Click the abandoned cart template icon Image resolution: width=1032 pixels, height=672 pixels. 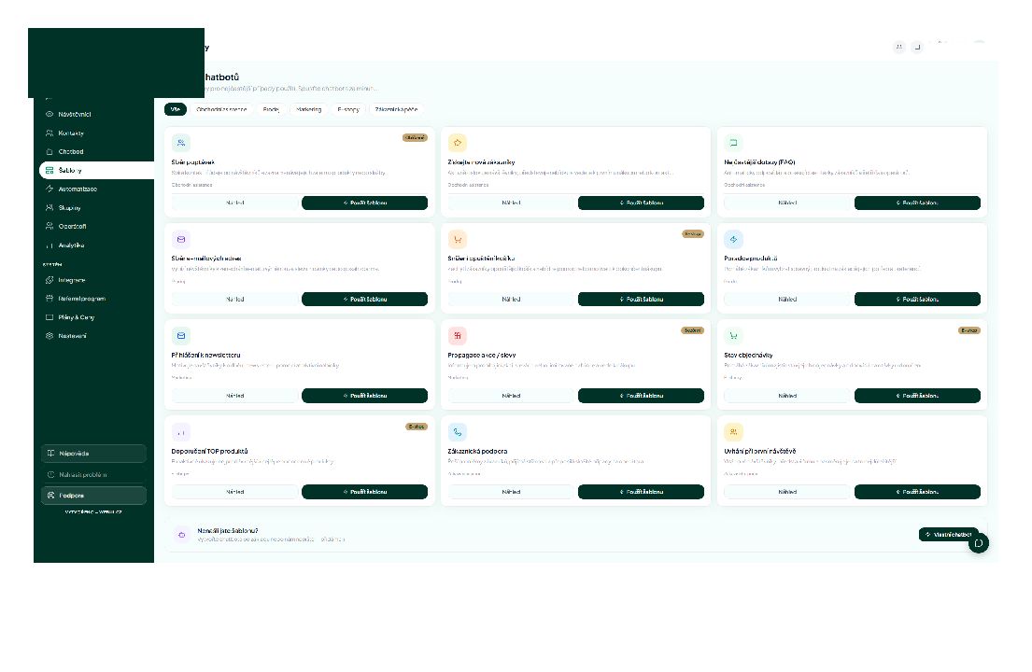click(458, 239)
